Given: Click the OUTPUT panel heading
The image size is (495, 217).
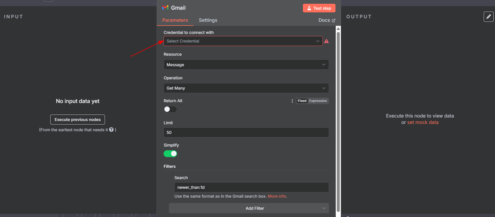Looking at the screenshot, I should (x=359, y=17).
